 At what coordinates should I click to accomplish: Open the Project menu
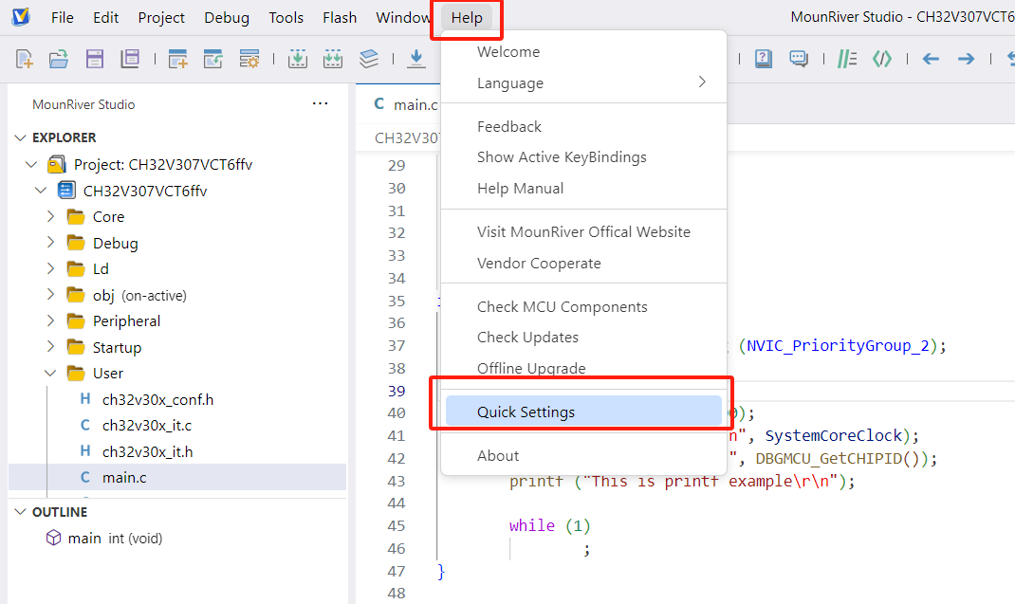[161, 17]
